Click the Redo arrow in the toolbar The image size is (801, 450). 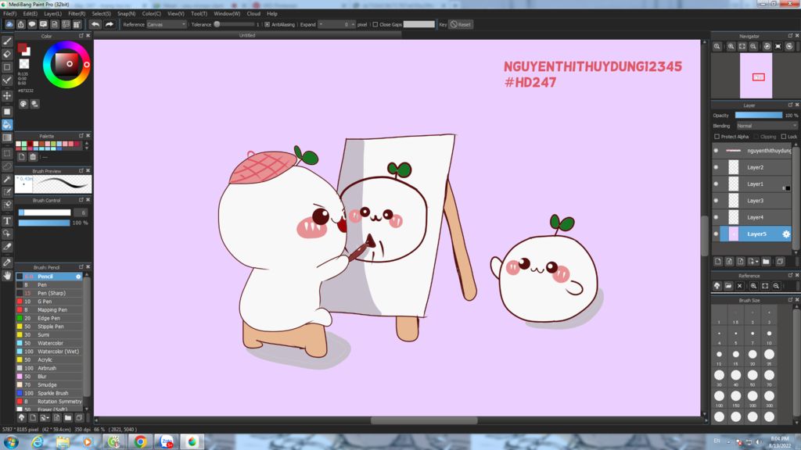[x=110, y=24]
